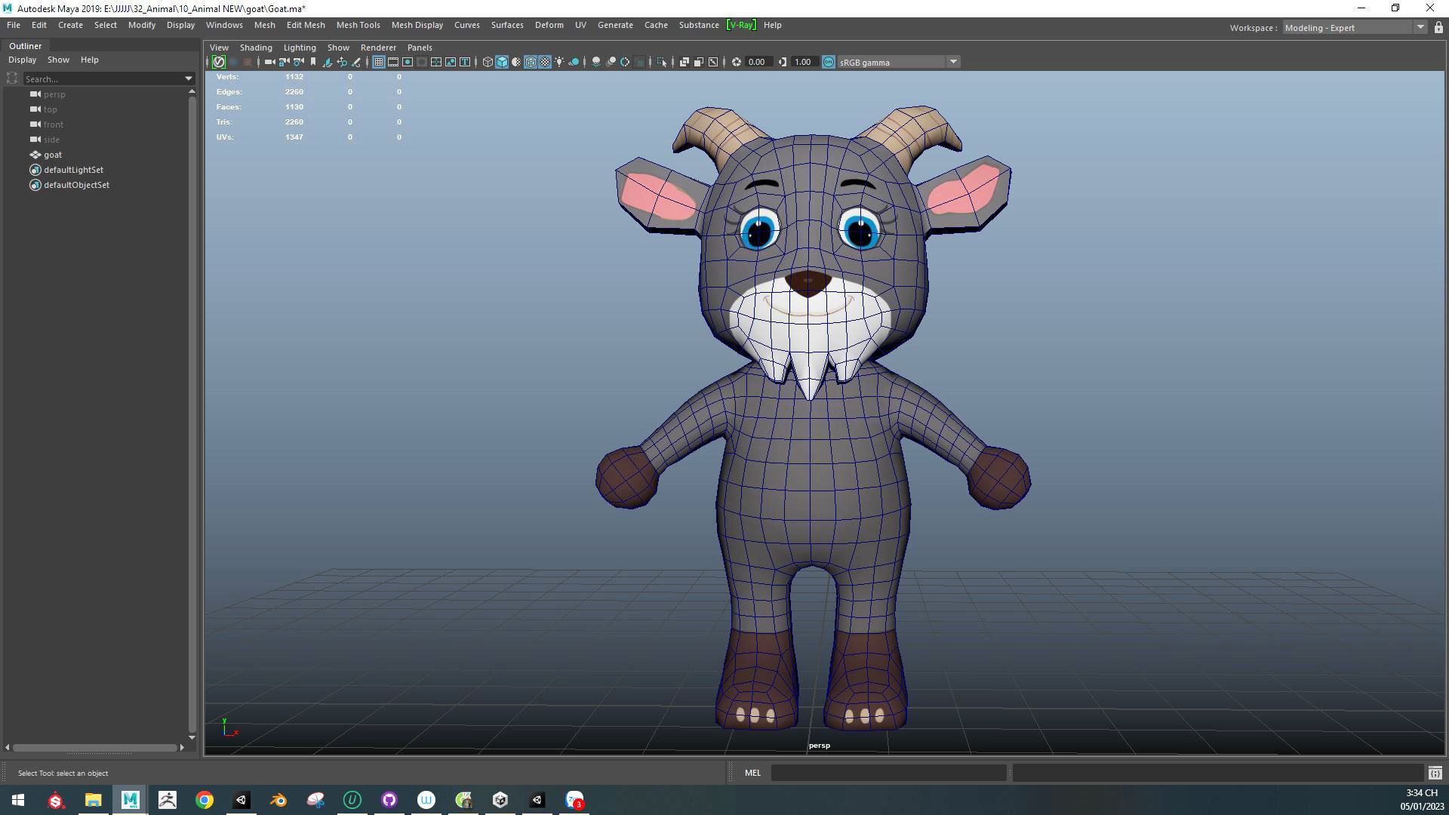Click the 2D Pan/Zoom icon
The height and width of the screenshot is (815, 1449).
click(342, 62)
